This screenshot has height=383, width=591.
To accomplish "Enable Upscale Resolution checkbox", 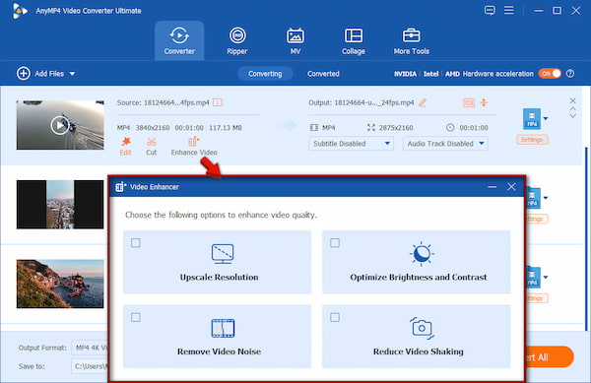I will click(x=136, y=243).
